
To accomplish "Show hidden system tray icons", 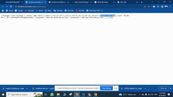I will point(140,95).
